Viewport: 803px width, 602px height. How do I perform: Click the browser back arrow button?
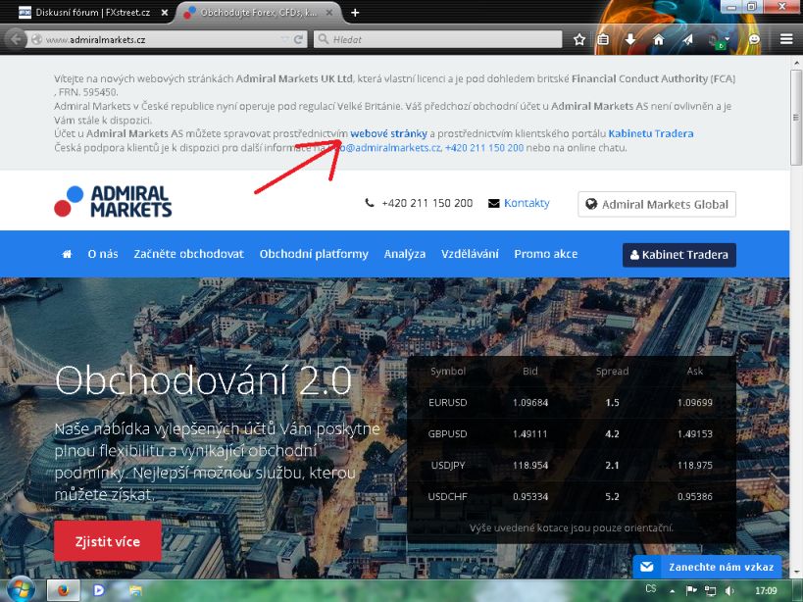click(16, 39)
